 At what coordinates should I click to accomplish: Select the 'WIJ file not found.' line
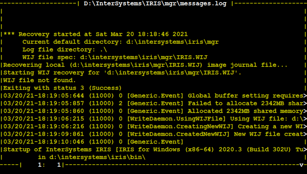click(39, 80)
